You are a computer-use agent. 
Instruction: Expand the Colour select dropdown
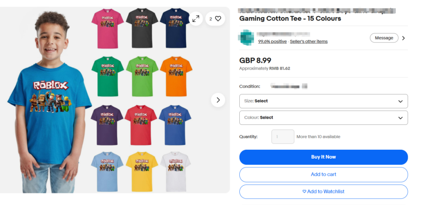tap(324, 117)
